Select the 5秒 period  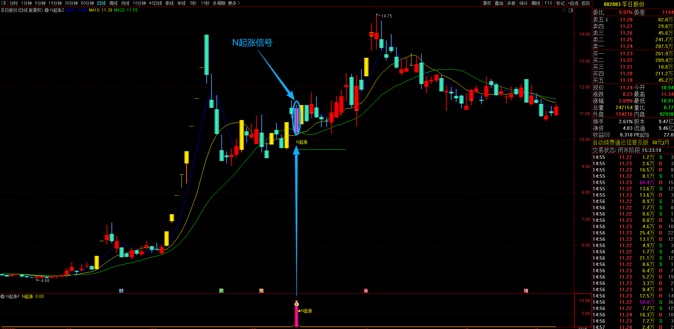tap(193, 3)
